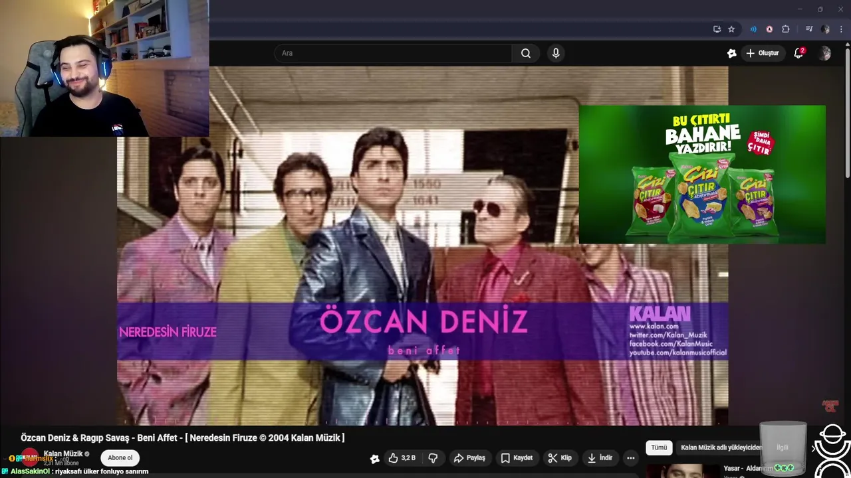Open YouTube notifications bell
Viewport: 851px width, 478px height.
click(x=798, y=53)
